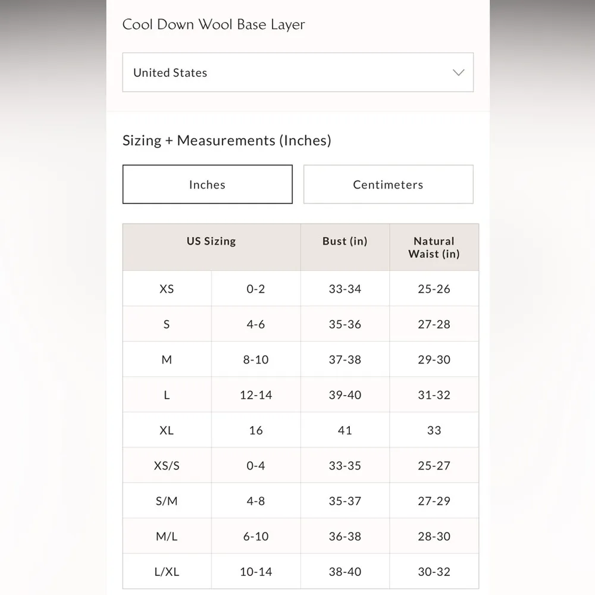Click the XS/S size label
Viewport: 595px width, 595px height.
(167, 466)
